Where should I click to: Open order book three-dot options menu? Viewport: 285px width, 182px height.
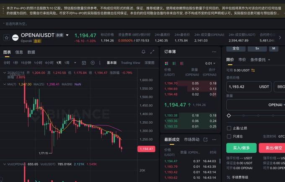click(x=214, y=52)
